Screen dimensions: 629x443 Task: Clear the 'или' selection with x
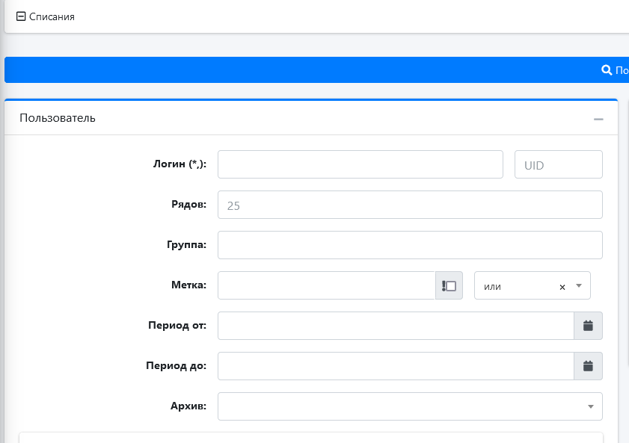coord(562,287)
